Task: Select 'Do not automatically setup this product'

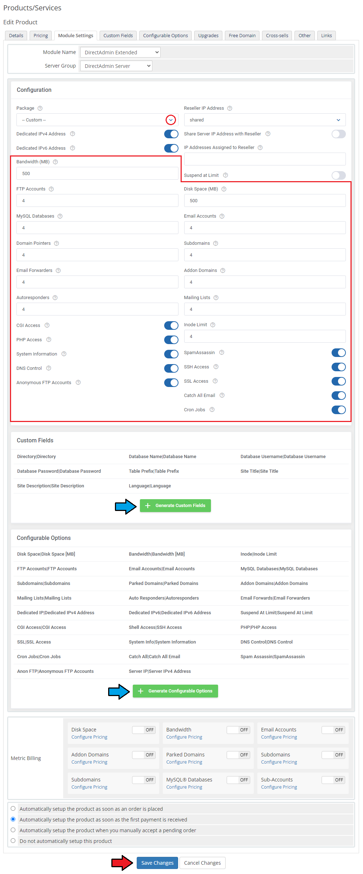Action: tap(13, 841)
